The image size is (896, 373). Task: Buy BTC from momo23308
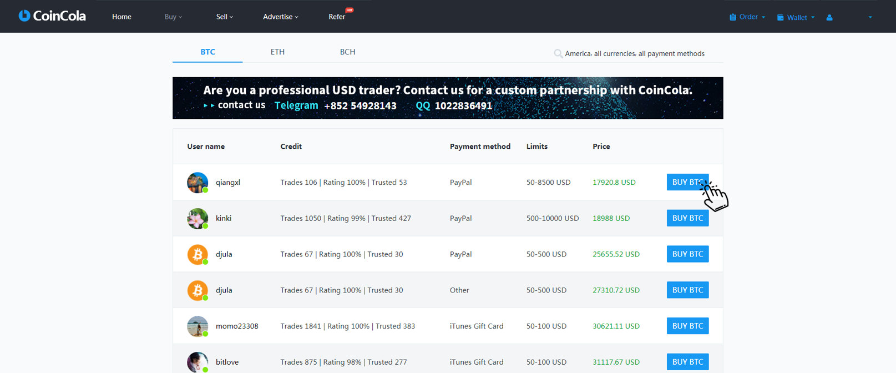687,326
